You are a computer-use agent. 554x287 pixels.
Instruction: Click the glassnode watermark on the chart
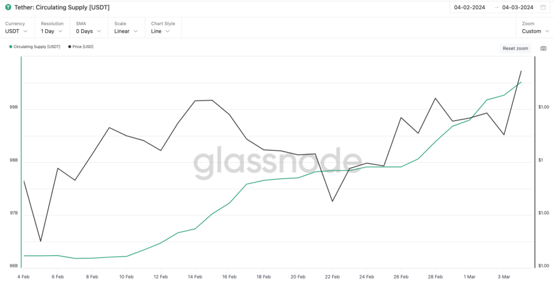(x=277, y=163)
